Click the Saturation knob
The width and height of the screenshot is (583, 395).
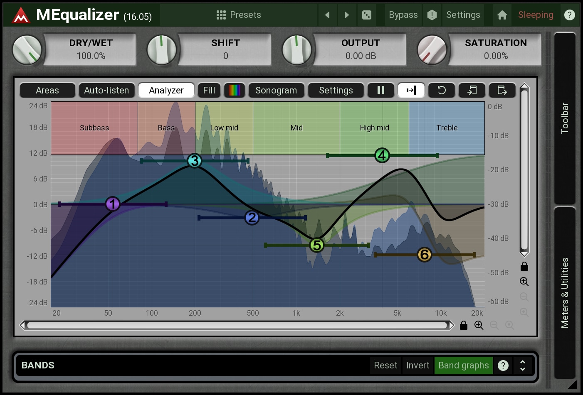click(x=432, y=50)
